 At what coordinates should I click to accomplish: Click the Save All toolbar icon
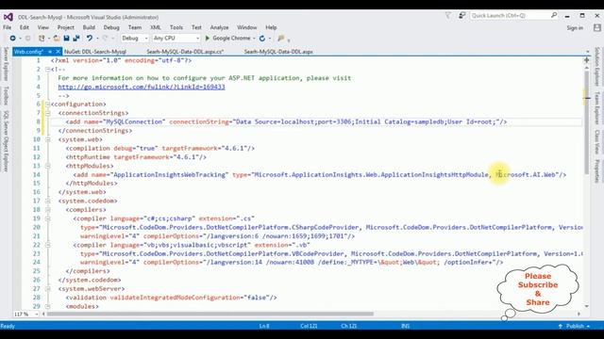pos(76,38)
